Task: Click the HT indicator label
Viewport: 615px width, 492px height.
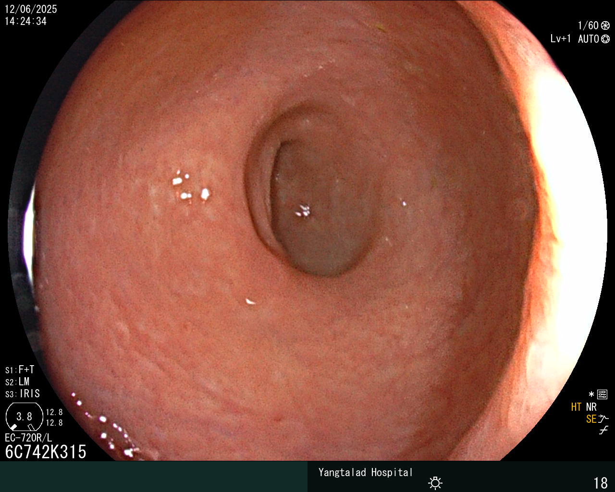Action: pyautogui.click(x=576, y=407)
